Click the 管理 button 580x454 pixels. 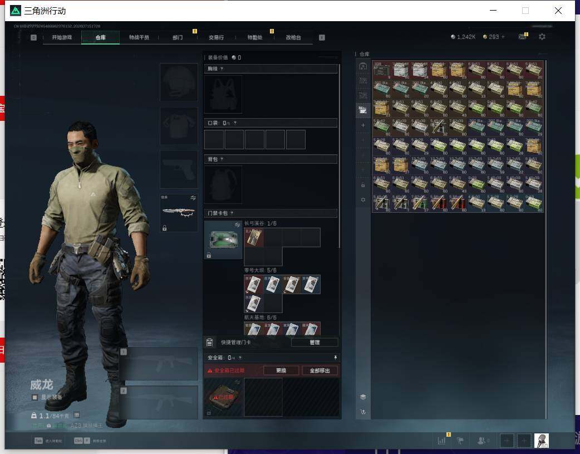(x=314, y=343)
